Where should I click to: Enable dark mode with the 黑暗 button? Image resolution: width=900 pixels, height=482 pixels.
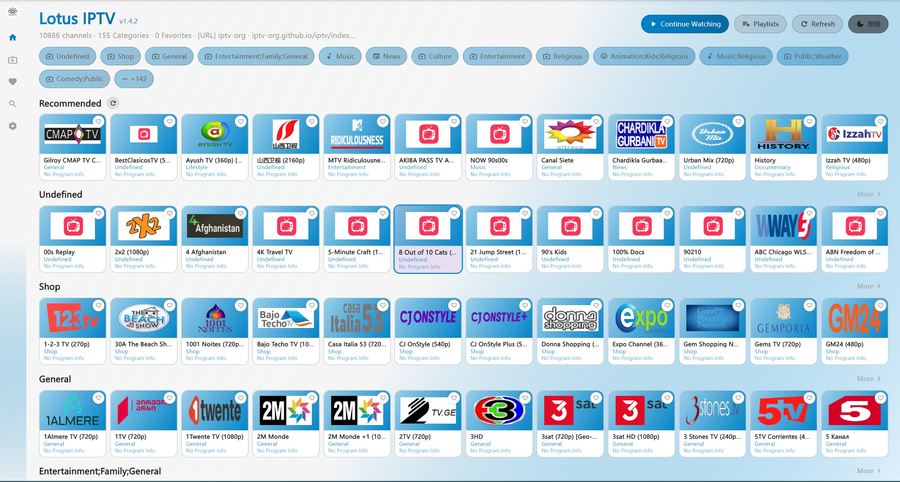[x=868, y=24]
